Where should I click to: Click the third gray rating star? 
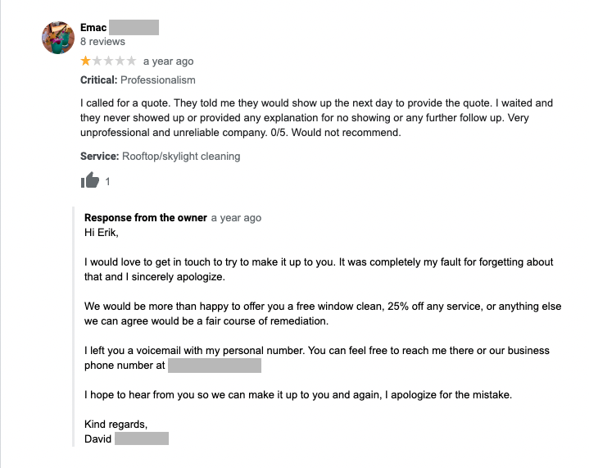pyautogui.click(x=109, y=61)
